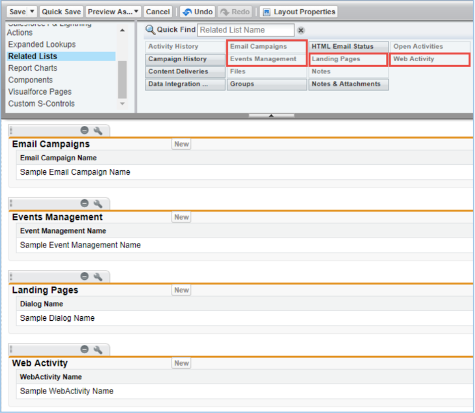Click the Undo toolbar button
The width and height of the screenshot is (475, 413).
click(198, 12)
